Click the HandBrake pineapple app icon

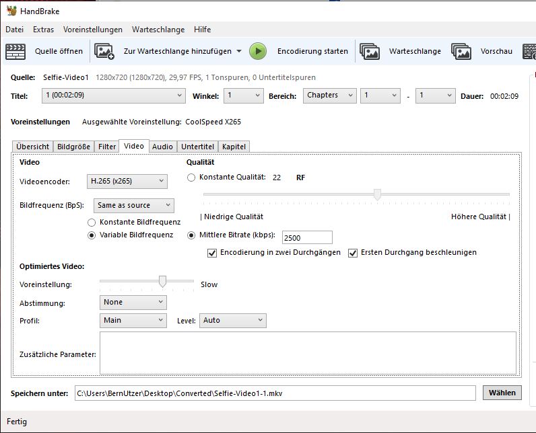[x=11, y=11]
